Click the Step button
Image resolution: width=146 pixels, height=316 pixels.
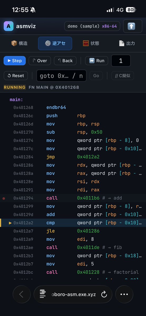point(15,61)
